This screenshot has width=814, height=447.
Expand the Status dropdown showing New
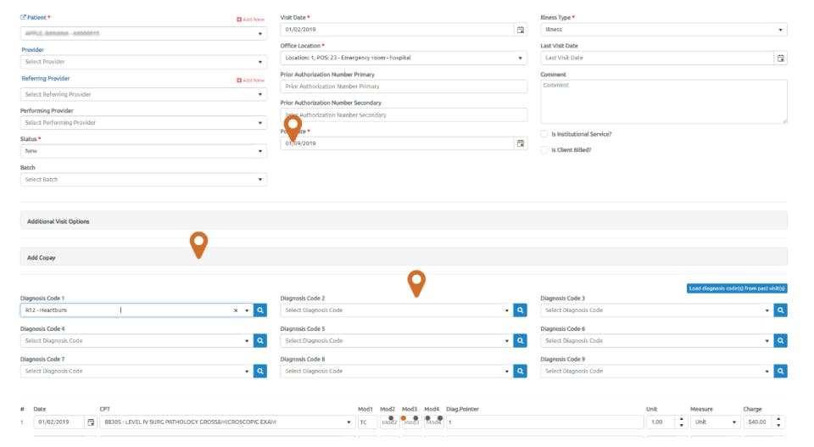pyautogui.click(x=144, y=151)
